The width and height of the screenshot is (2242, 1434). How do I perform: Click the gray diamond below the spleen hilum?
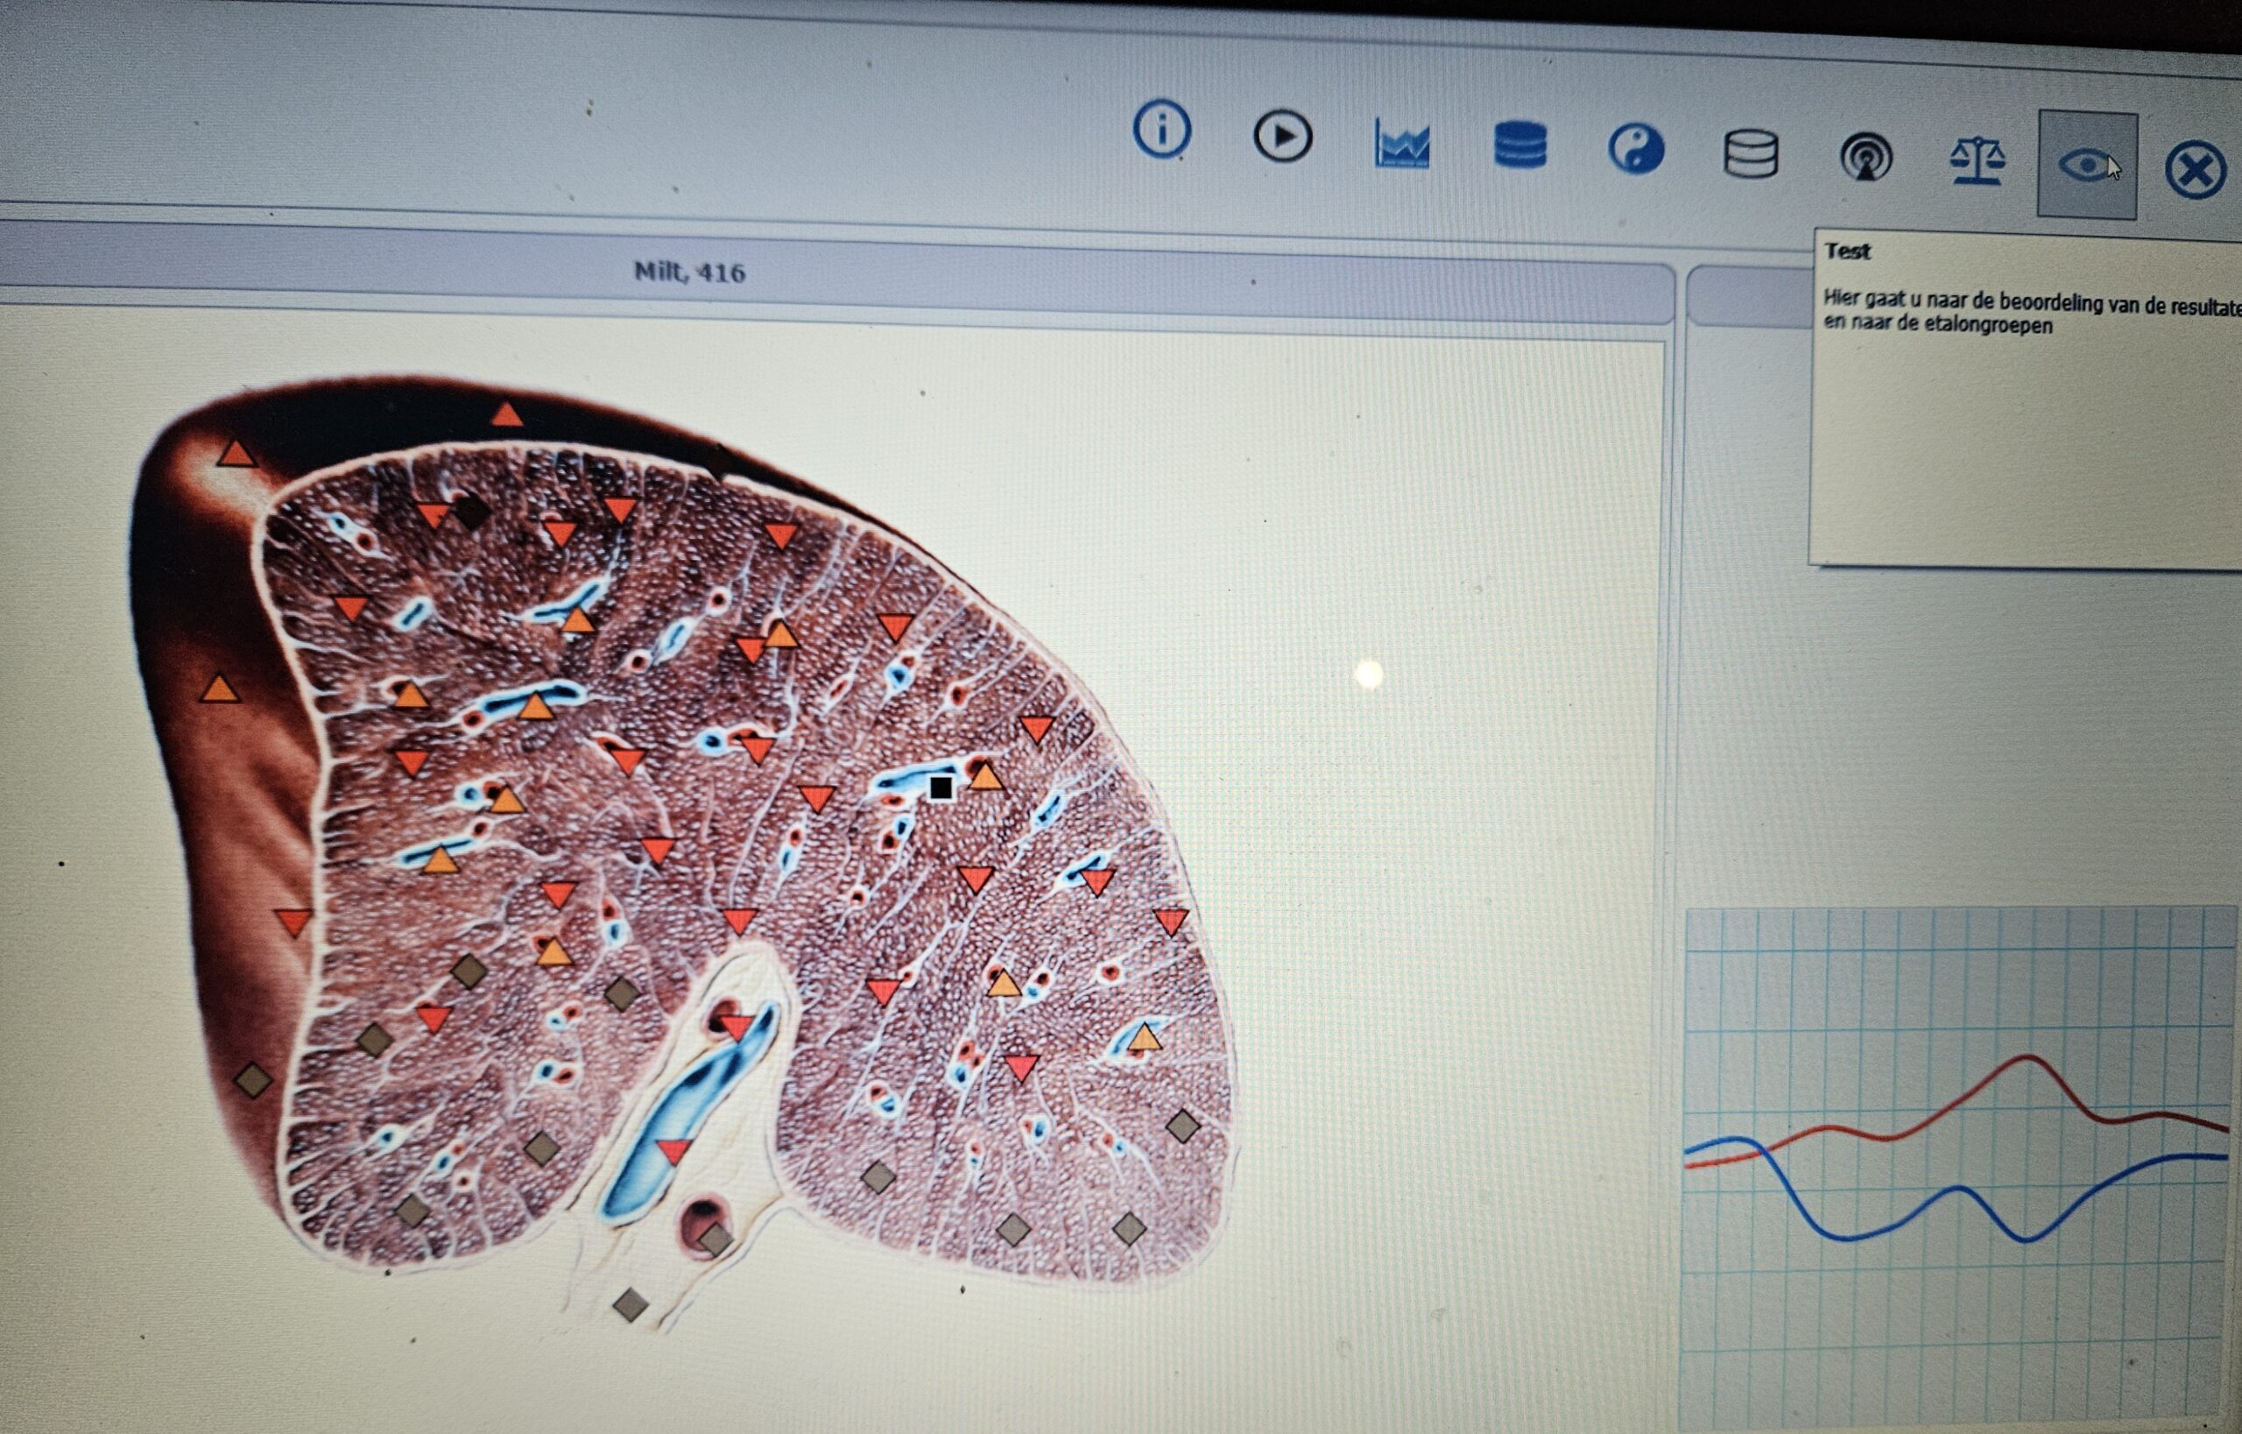(x=631, y=1303)
